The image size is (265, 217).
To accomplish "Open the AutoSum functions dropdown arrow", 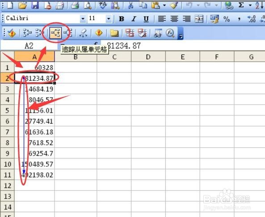I will tap(250, 5).
